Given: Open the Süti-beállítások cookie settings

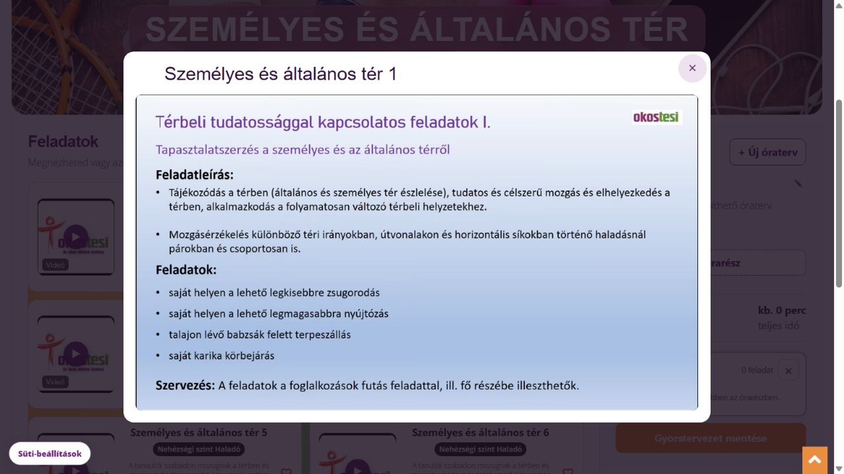Looking at the screenshot, I should tap(50, 454).
